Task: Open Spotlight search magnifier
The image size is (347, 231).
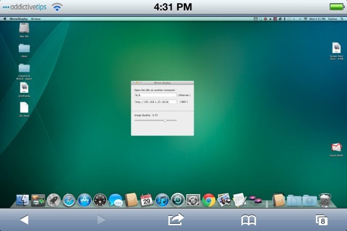Action: click(x=342, y=19)
